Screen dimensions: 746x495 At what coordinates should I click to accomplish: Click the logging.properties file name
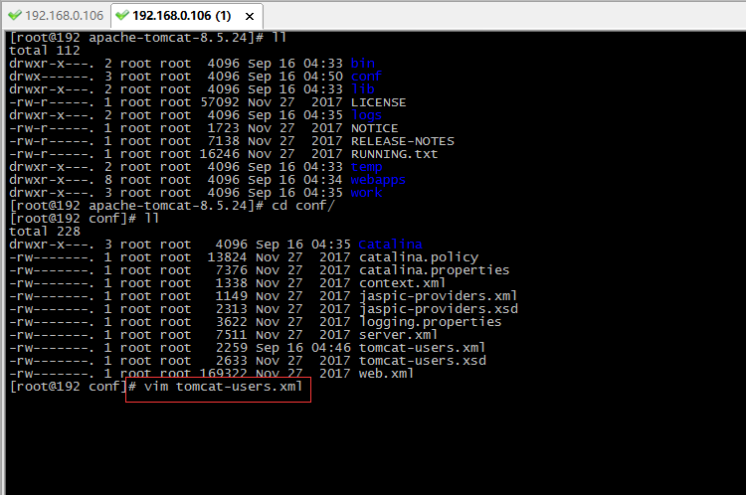[430, 322]
